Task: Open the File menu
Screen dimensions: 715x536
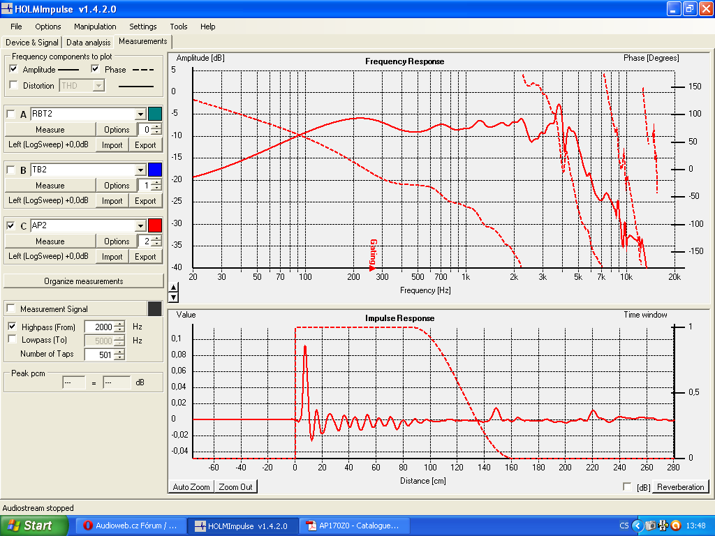Action: point(16,27)
